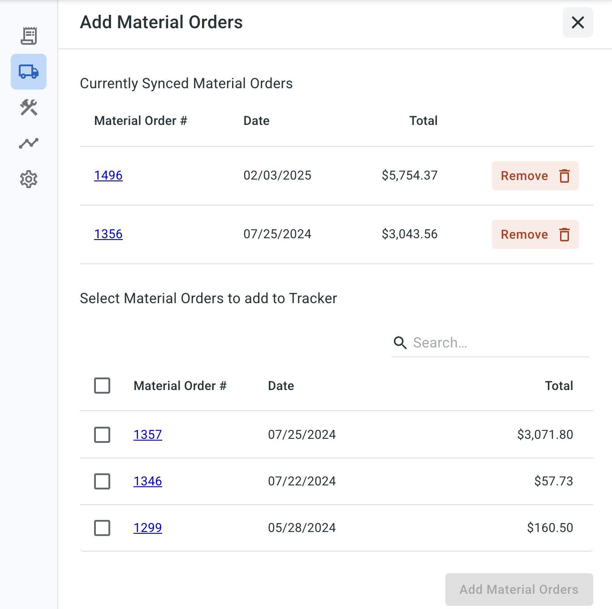
Task: Open the receipt/invoices sidebar icon
Action: point(29,36)
